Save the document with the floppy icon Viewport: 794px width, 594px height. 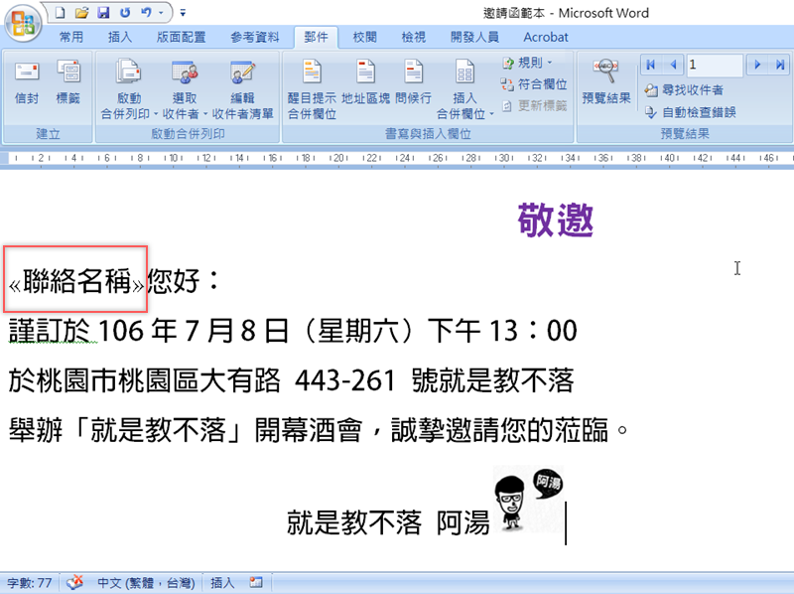click(x=104, y=13)
